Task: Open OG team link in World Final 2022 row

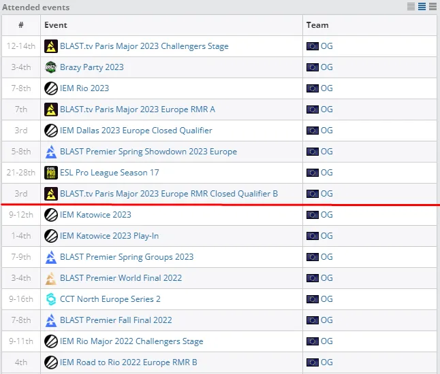Action: click(x=327, y=278)
